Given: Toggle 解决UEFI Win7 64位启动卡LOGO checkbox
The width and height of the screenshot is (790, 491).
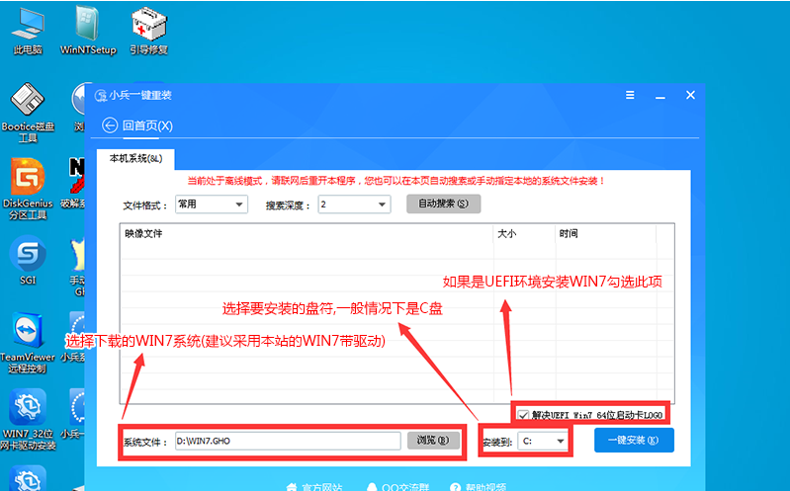Looking at the screenshot, I should [523, 415].
